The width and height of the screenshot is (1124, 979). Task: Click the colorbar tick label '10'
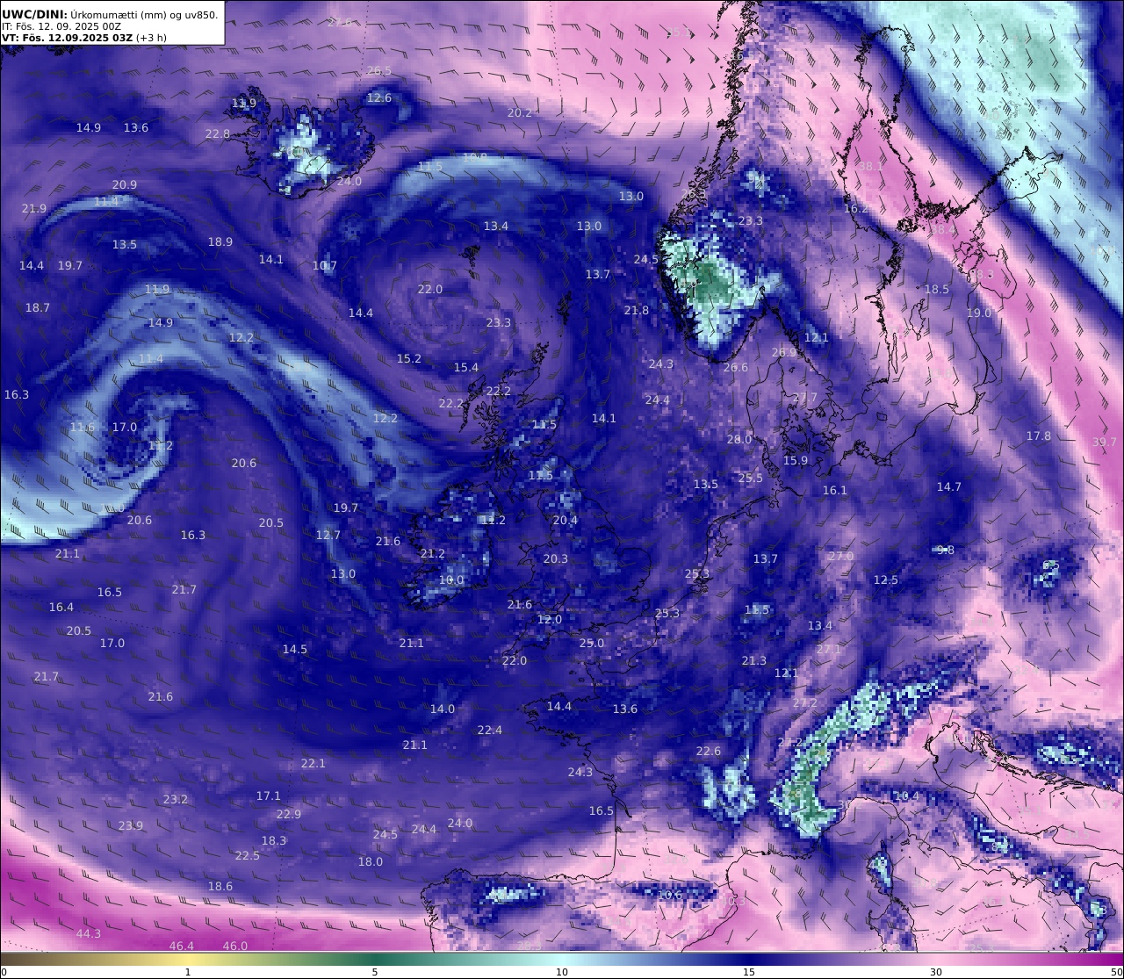(x=562, y=972)
